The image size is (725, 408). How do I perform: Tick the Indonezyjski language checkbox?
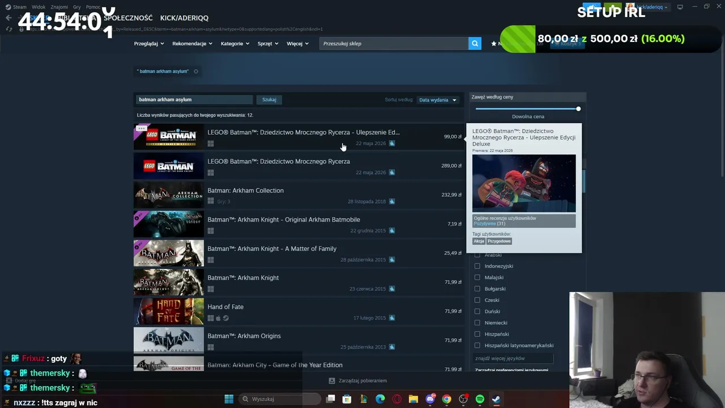[x=477, y=266]
